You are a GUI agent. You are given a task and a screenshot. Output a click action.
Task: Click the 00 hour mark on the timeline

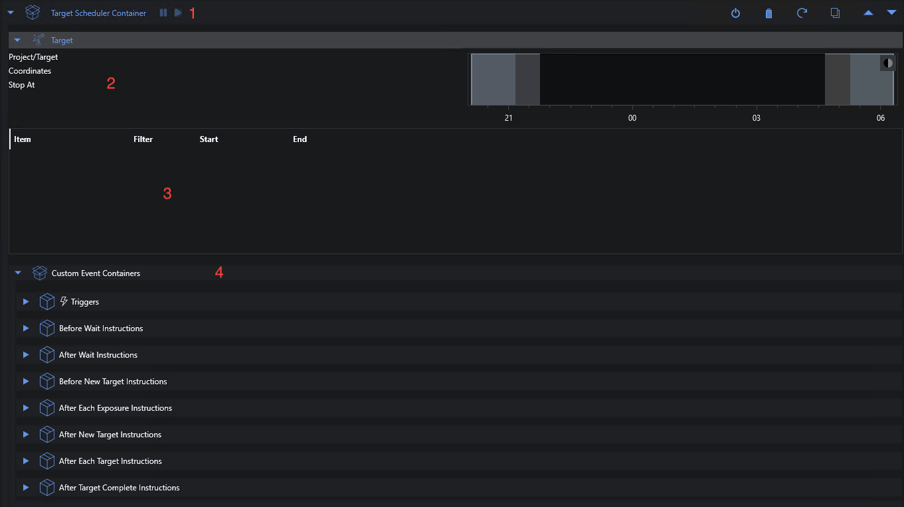point(632,118)
